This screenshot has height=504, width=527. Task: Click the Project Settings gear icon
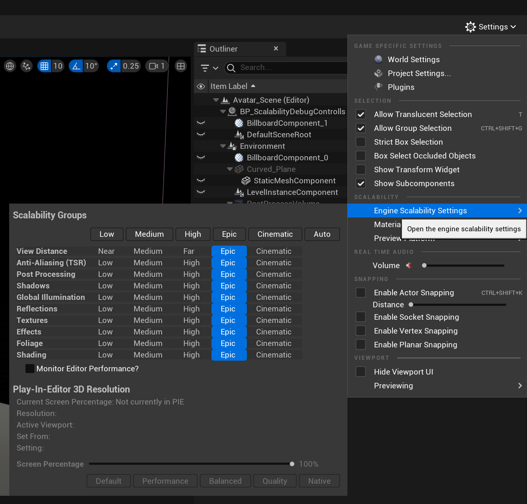coord(379,73)
